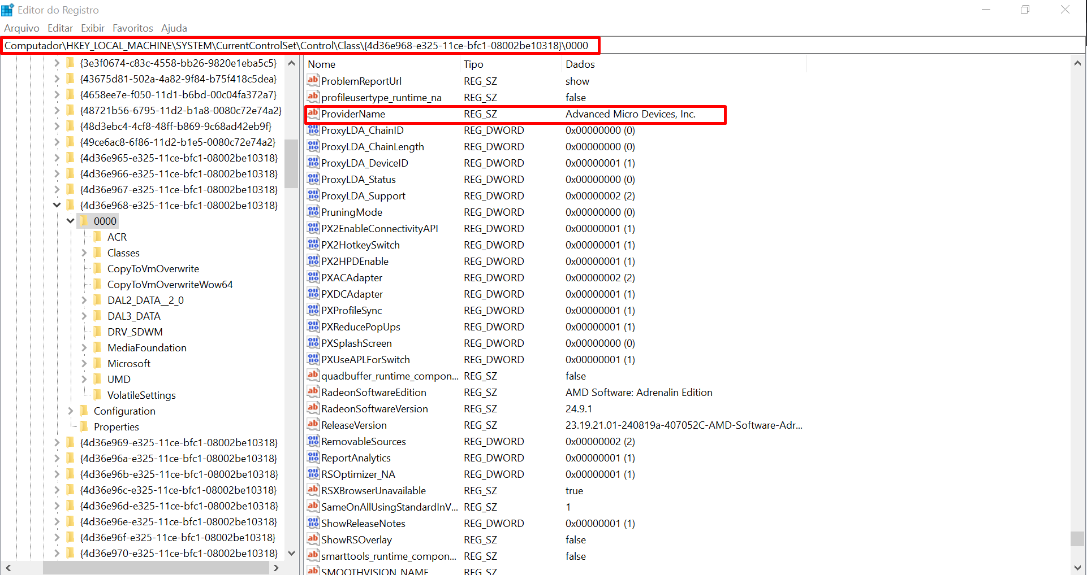Image resolution: width=1087 pixels, height=575 pixels.
Task: Click the PXACAdapter DWORD icon
Action: tap(313, 277)
